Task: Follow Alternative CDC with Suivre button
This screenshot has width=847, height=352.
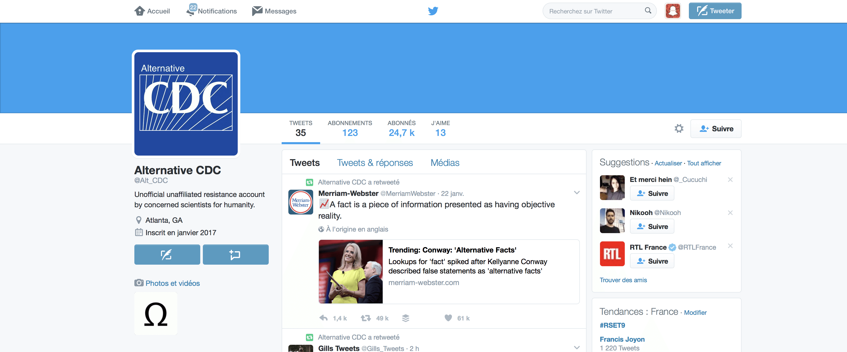Action: coord(716,129)
